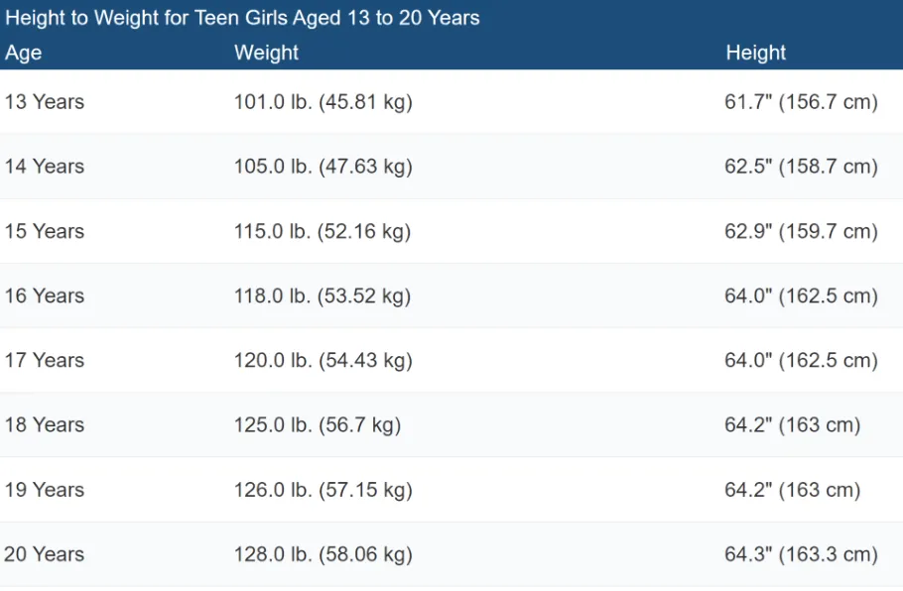Image resolution: width=903 pixels, height=591 pixels.
Task: Select the 15 Years row label
Action: 45,231
